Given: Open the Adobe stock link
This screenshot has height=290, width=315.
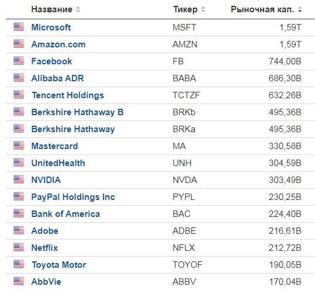Looking at the screenshot, I should click(x=45, y=231).
